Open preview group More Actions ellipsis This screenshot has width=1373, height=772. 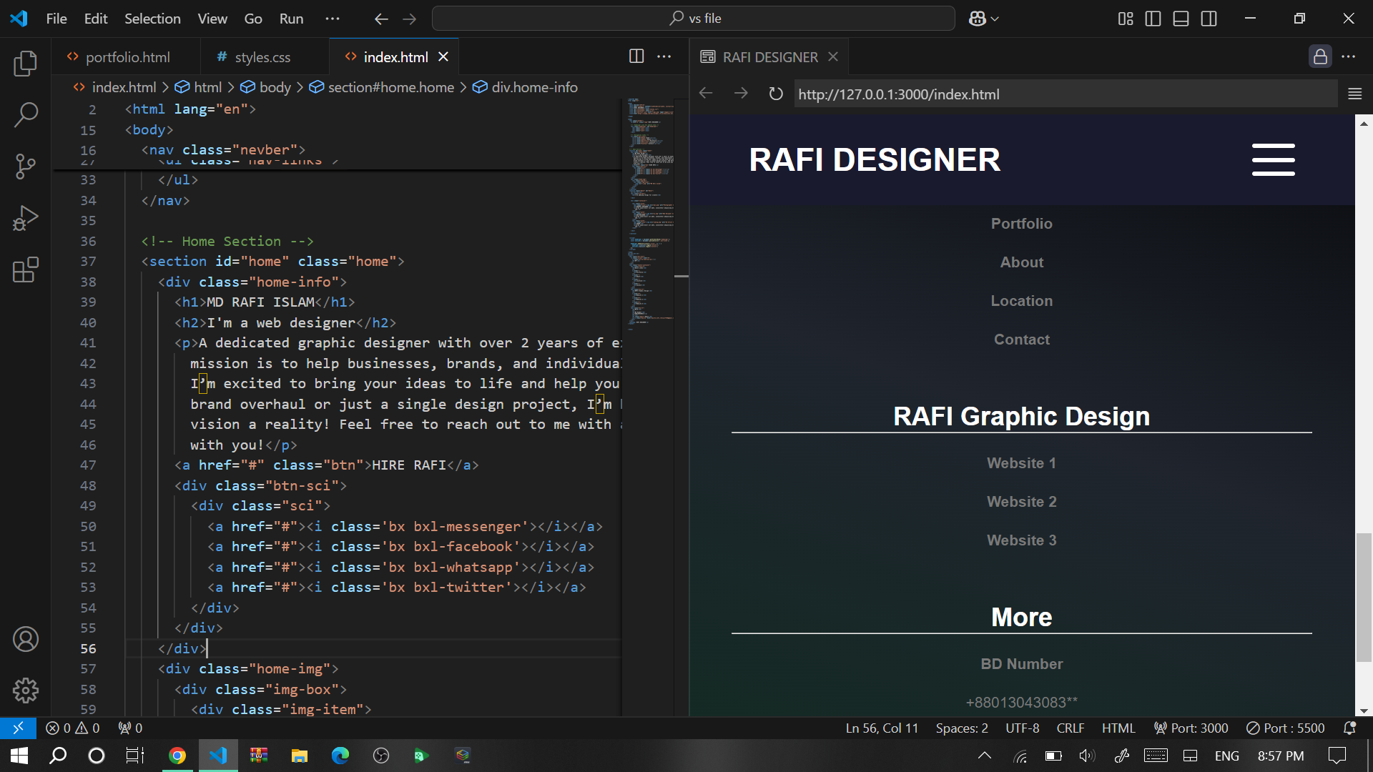click(1349, 56)
